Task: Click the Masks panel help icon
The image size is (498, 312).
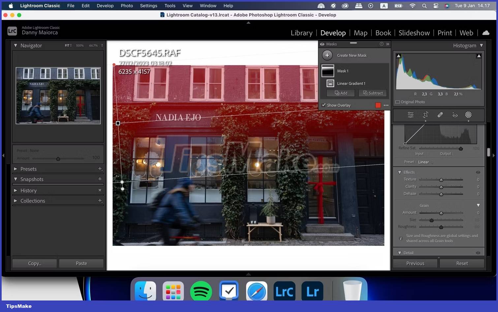Action: tap(382, 44)
